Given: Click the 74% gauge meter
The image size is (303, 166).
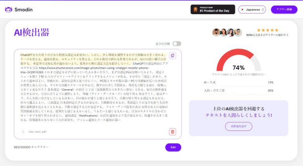Looking at the screenshot, I should [x=238, y=60].
